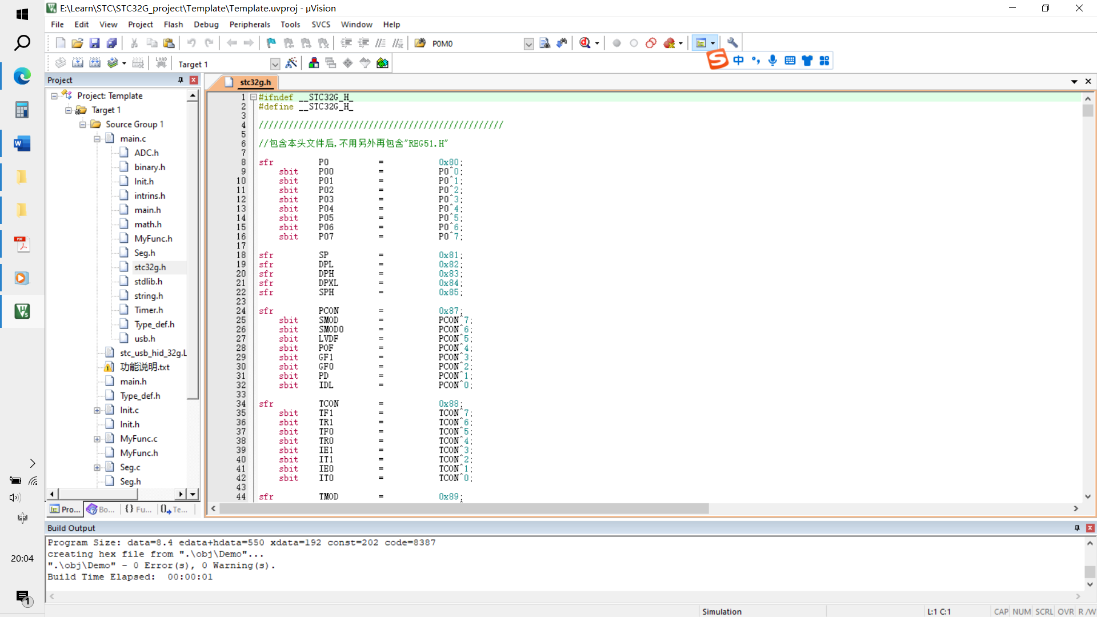Click the Insert Bookmark flag icon

pos(271,43)
